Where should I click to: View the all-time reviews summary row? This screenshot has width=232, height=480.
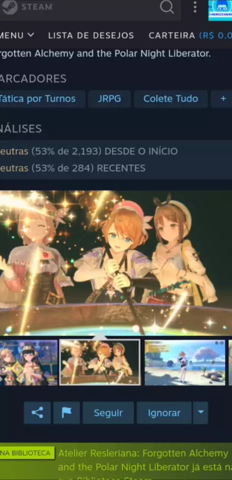pos(116,151)
